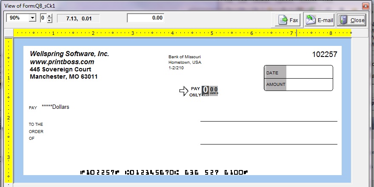Click the lower signature line

[269, 144]
